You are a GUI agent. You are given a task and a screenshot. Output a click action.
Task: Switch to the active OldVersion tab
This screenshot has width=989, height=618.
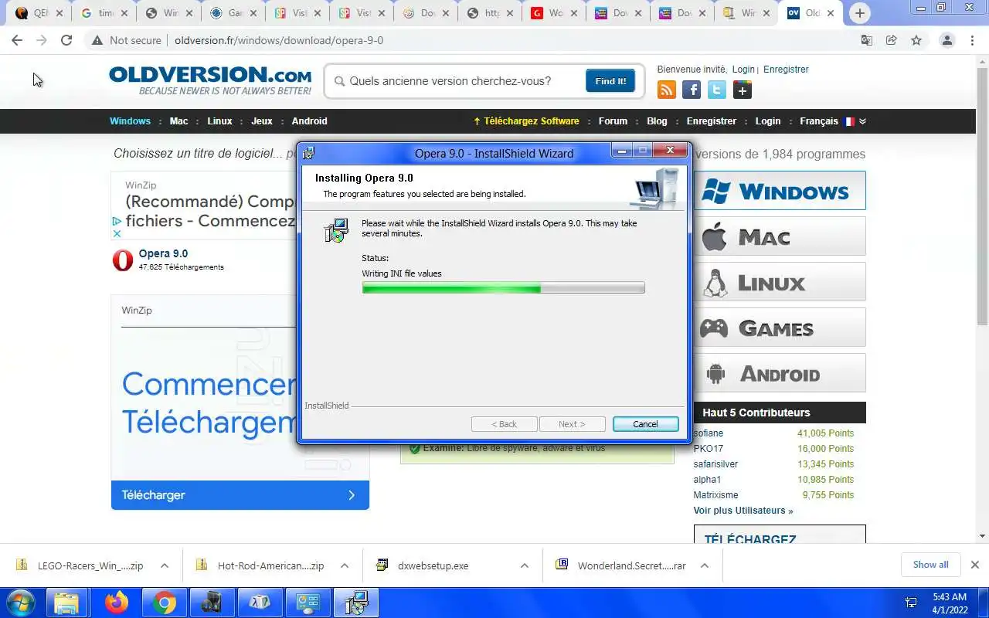(x=811, y=13)
